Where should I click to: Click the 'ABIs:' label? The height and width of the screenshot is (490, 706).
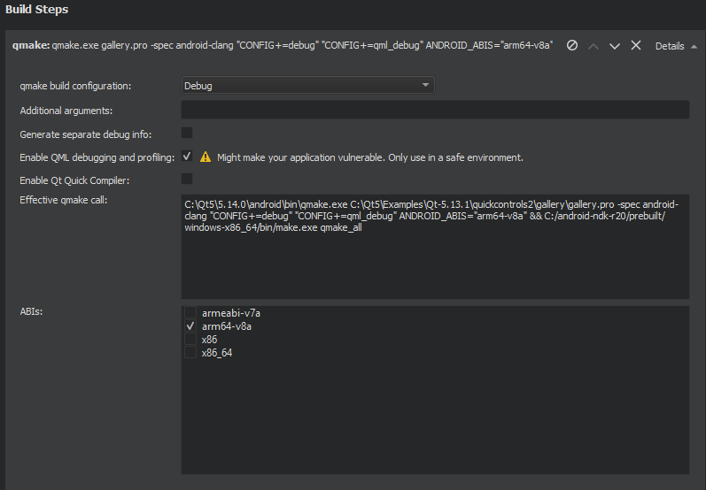[31, 311]
